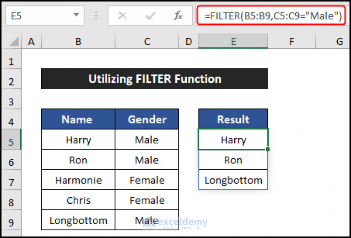Select row 6 header

pos(11,159)
